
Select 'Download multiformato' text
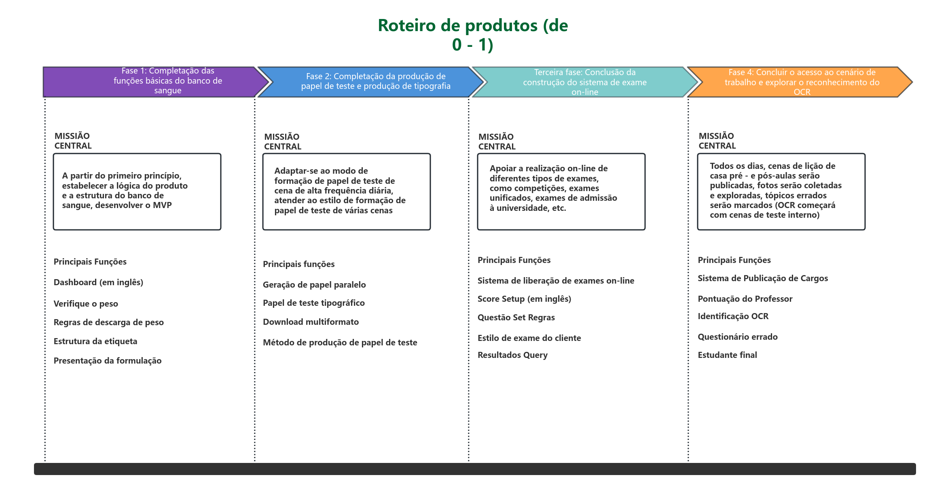[x=311, y=322]
